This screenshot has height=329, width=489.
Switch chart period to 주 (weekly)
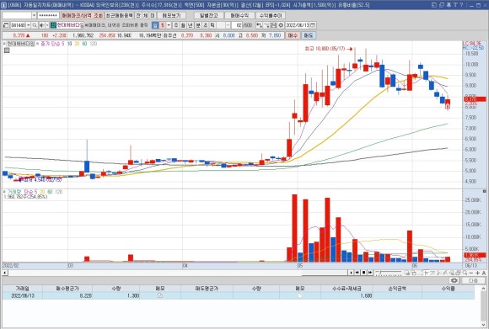pos(176,25)
